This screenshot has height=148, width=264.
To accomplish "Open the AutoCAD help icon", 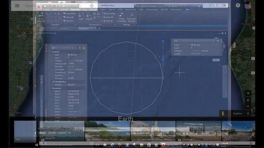I will click(199, 6).
